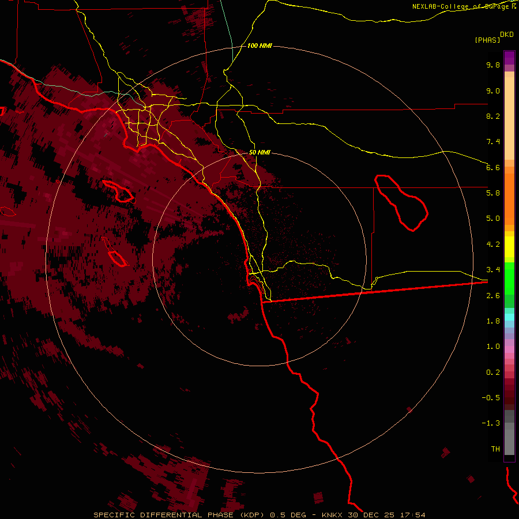The image size is (519, 519).
Task: Select the 9.8 value on color scale
Action: (x=493, y=65)
